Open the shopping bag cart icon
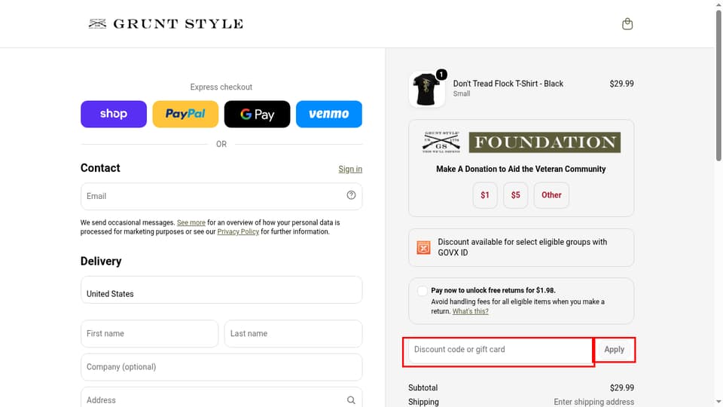This screenshot has height=407, width=723. point(627,24)
